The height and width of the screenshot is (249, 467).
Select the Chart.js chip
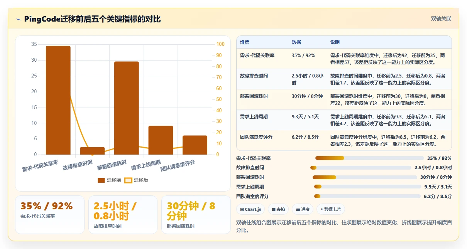point(250,209)
